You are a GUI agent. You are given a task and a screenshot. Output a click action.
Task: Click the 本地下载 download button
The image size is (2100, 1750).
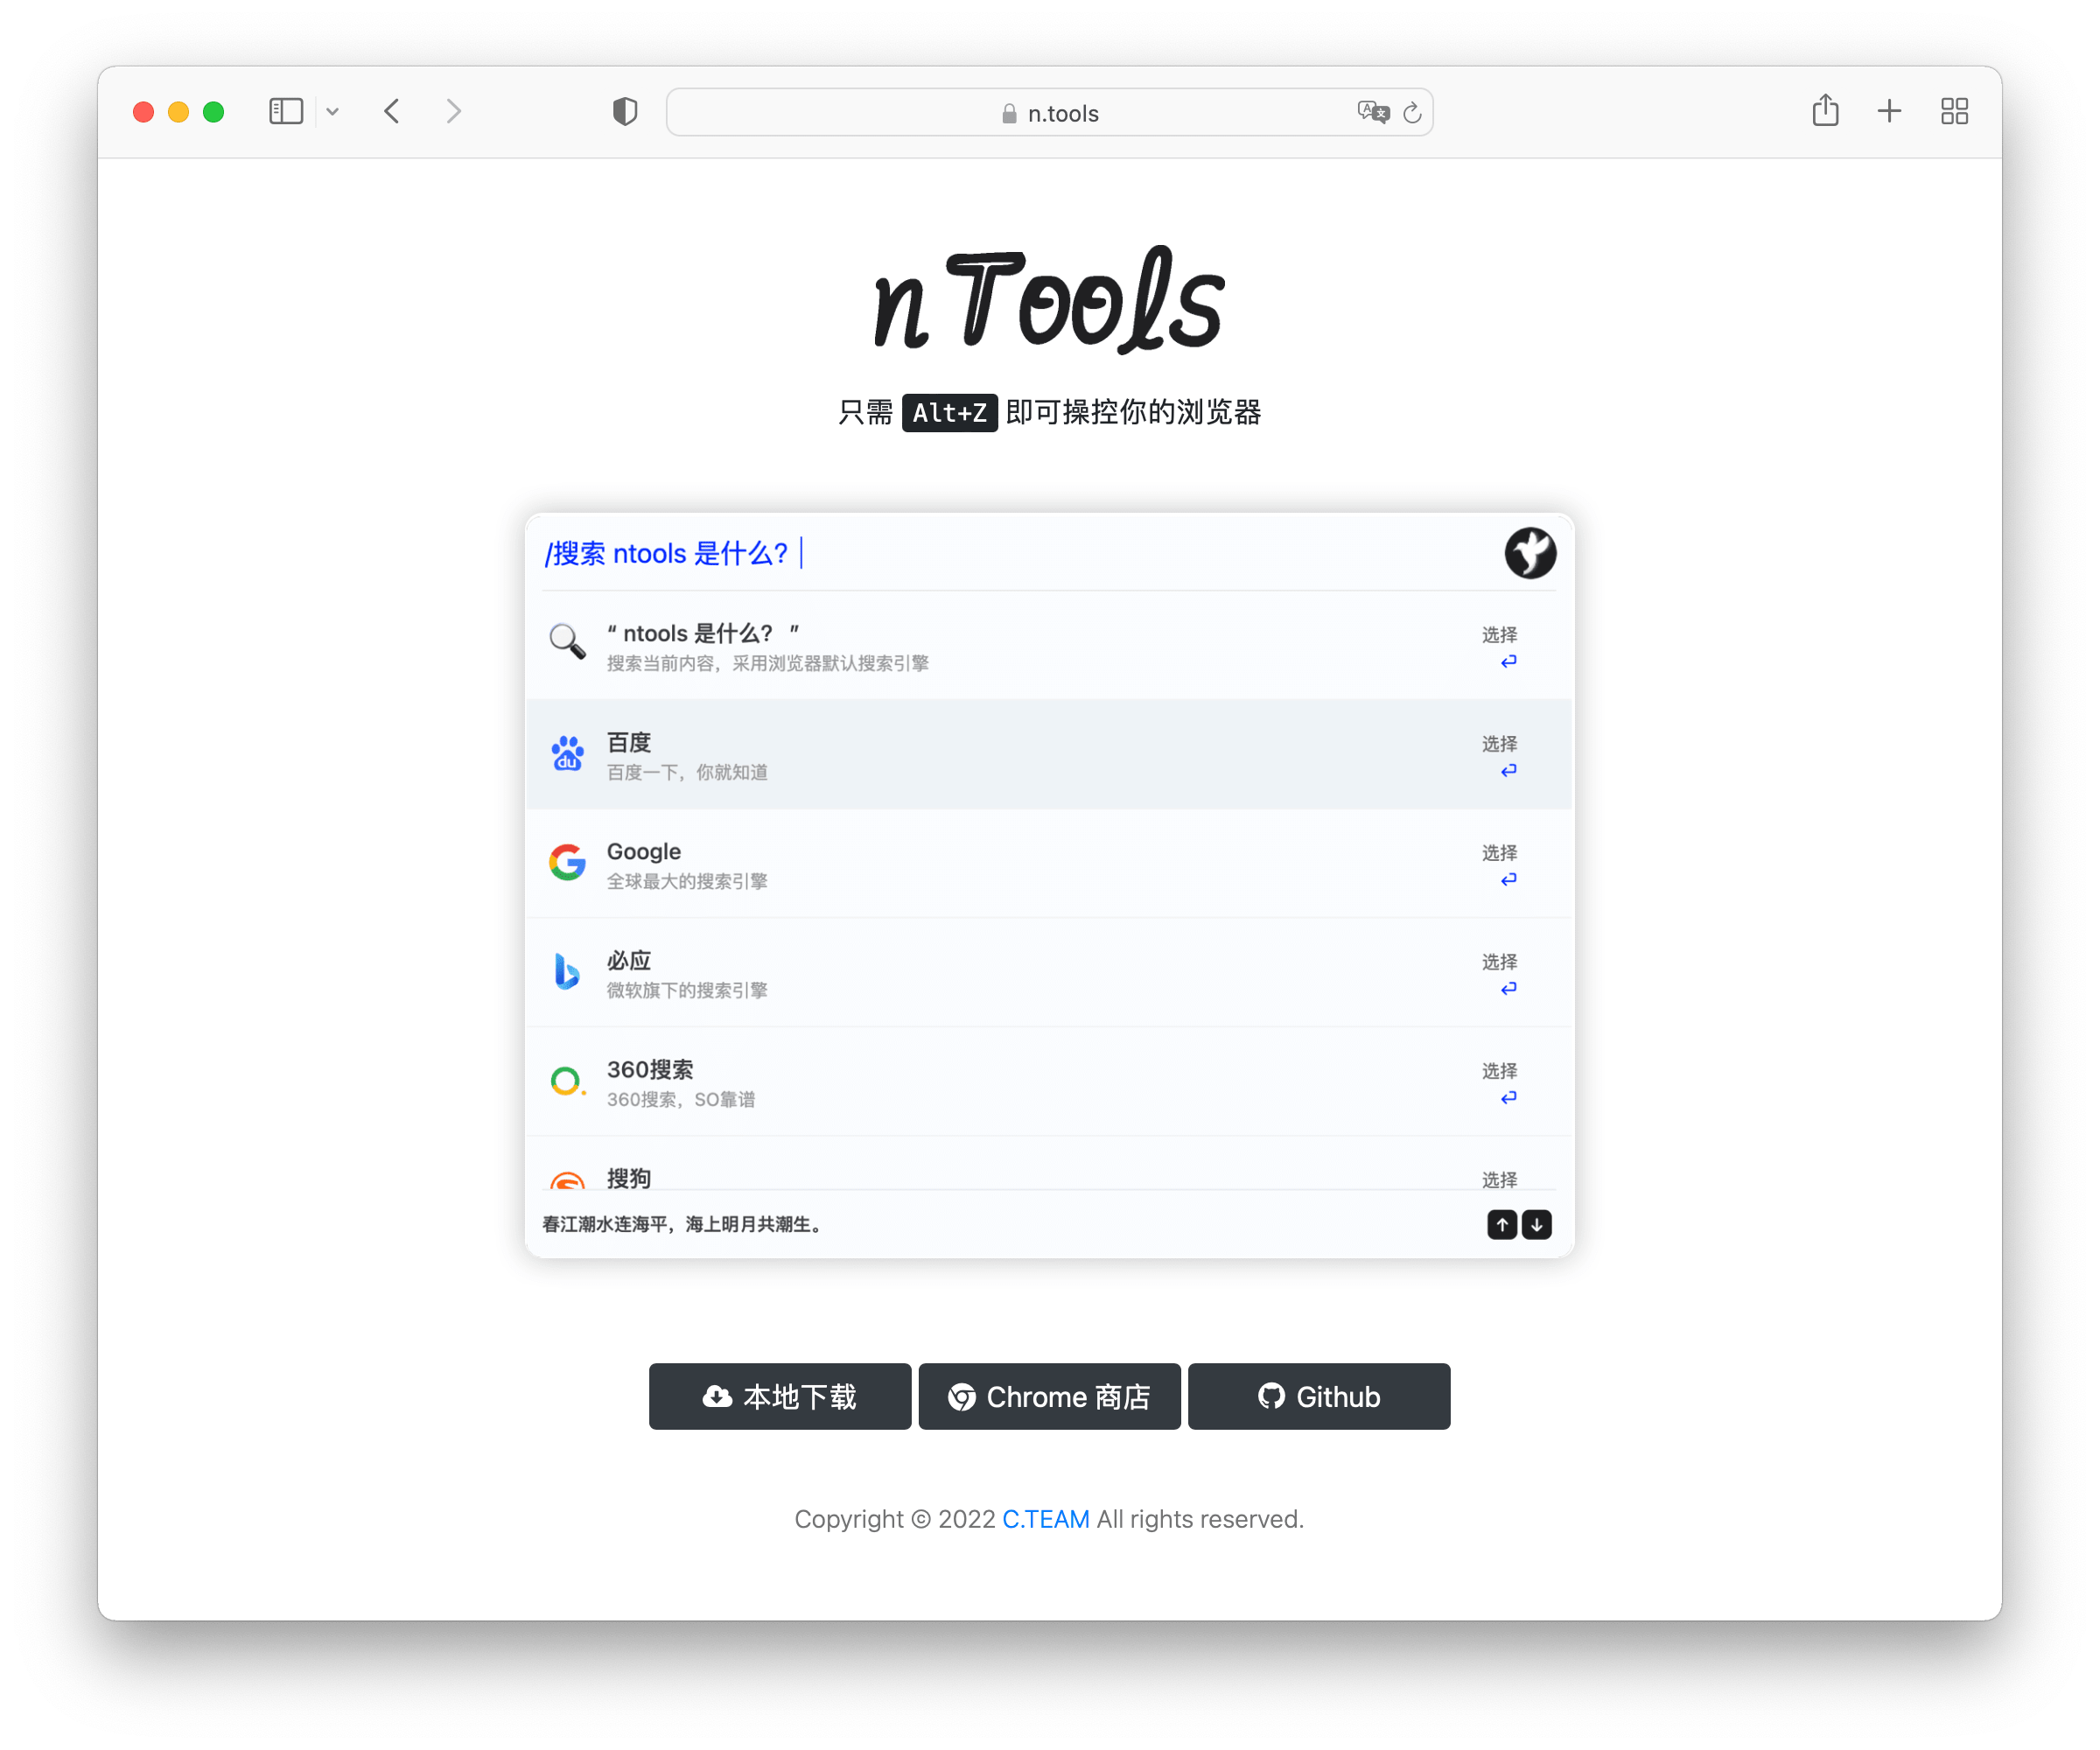tap(780, 1397)
